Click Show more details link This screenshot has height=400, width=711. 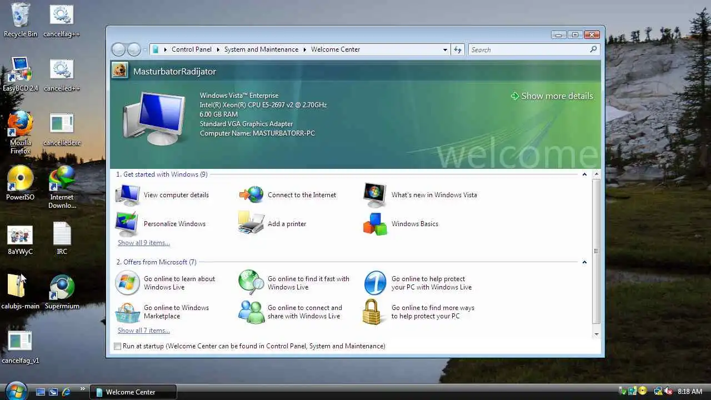pos(552,96)
